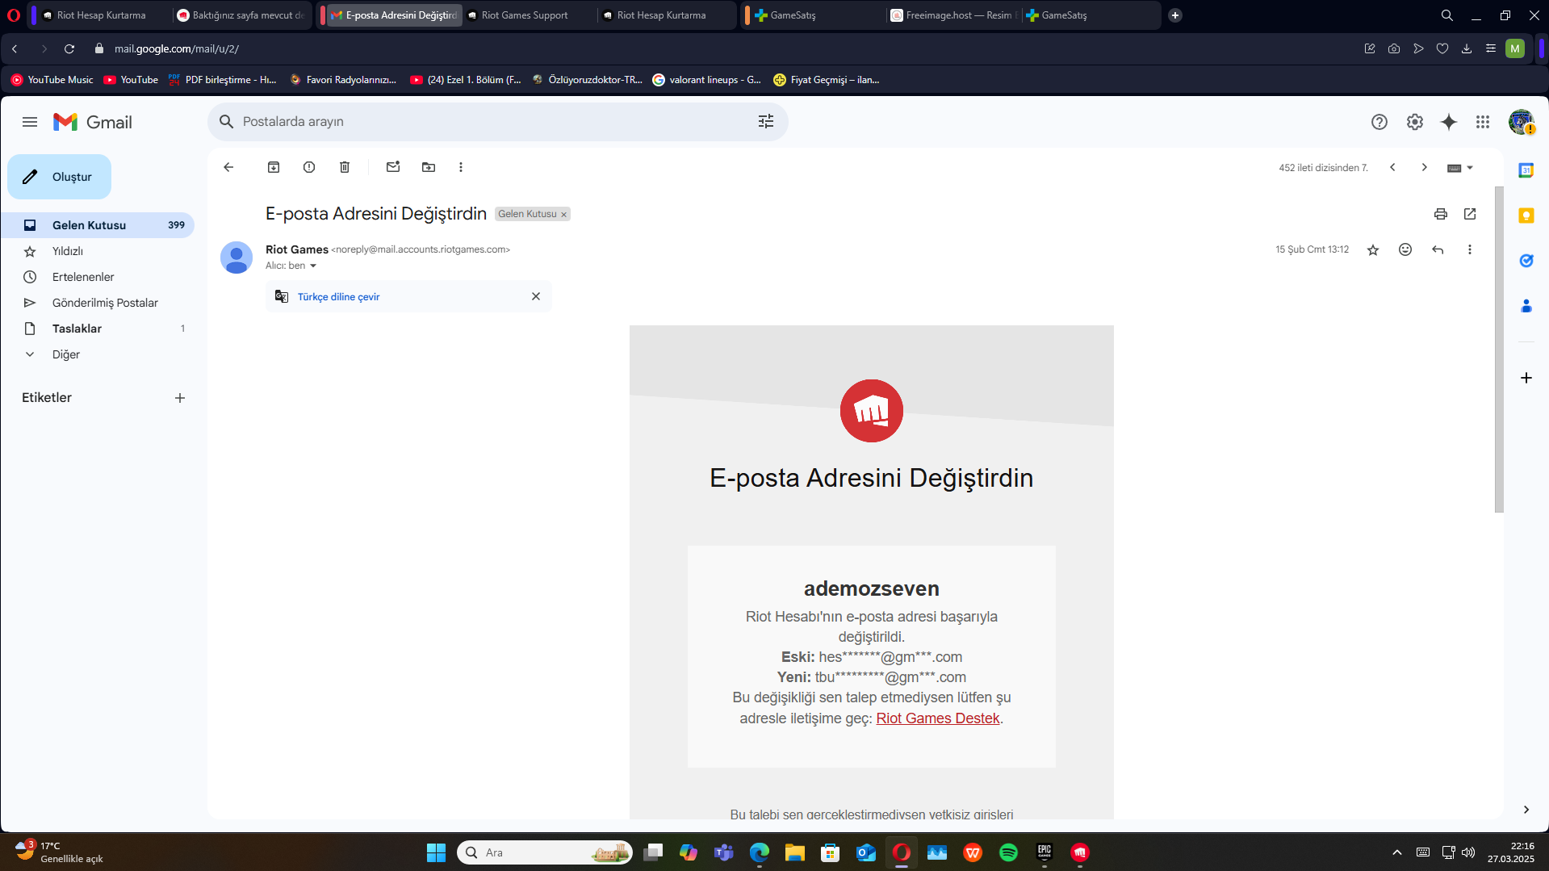Open a new browser tab

1175,15
